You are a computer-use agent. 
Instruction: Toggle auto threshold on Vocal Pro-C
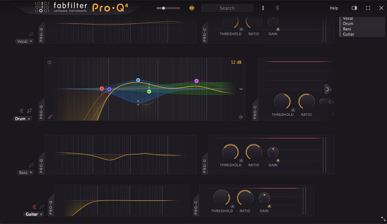(x=241, y=29)
